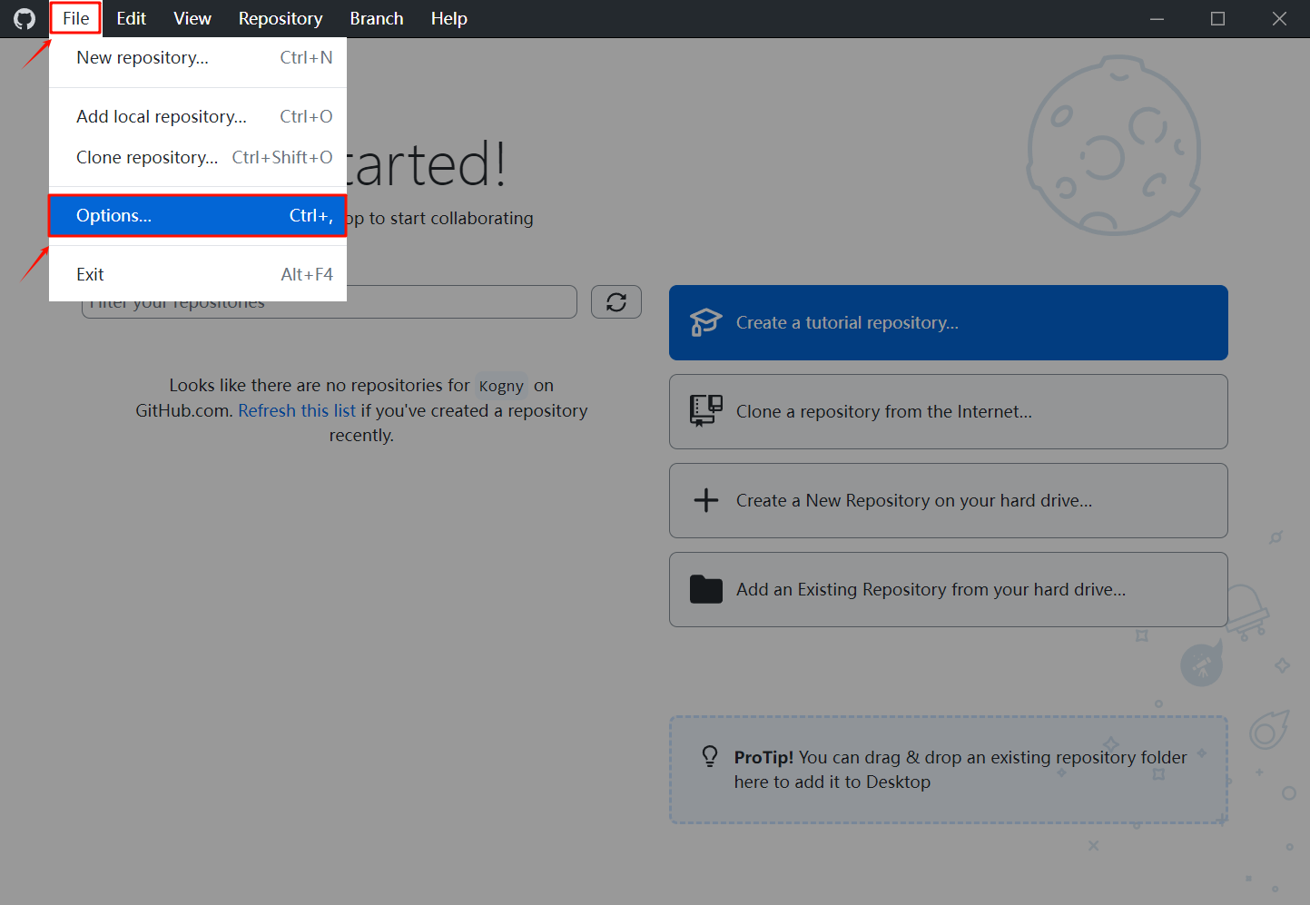1310x905 pixels.
Task: Choose New repository... from File menu
Action: pyautogui.click(x=198, y=57)
